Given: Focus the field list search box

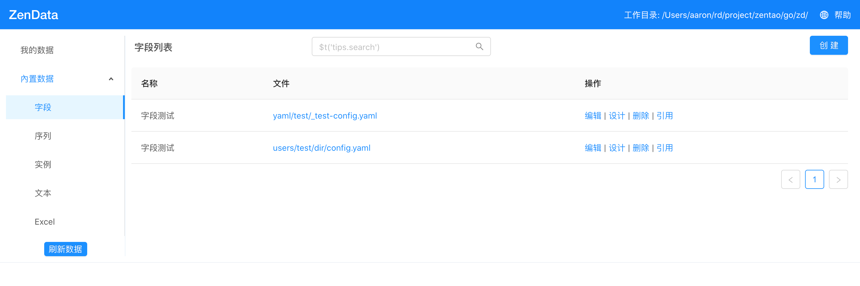Looking at the screenshot, I should tap(394, 46).
